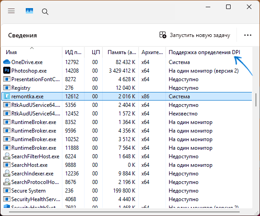The height and width of the screenshot is (216, 260).
Task: Click the PresentationFontC... process icon
Action: [7, 79]
